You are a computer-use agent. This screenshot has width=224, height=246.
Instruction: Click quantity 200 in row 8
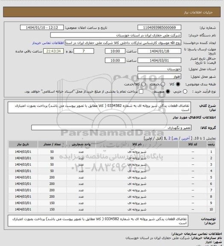52,196
